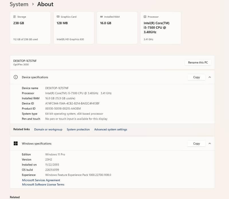229x199 pixels.
Task: Click Rename this PC button
Action: (x=198, y=62)
